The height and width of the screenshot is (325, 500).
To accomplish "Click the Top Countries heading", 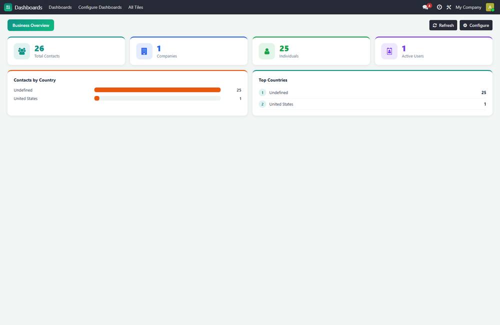I will coord(273,80).
